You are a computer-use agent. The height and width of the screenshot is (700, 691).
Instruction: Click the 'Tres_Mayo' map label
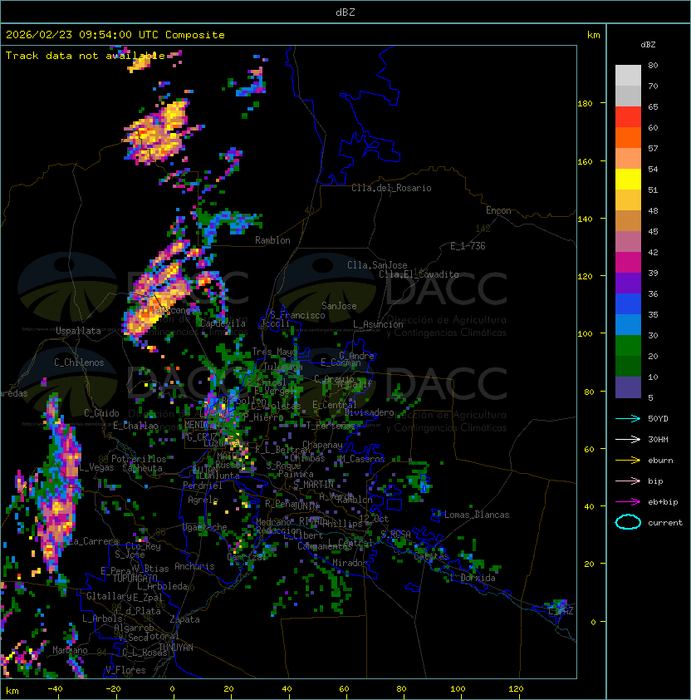click(x=274, y=352)
